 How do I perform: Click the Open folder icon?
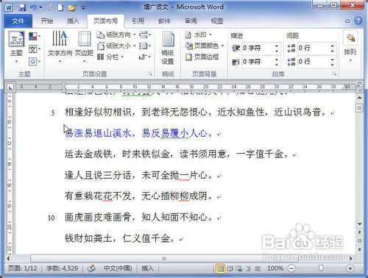pos(72,8)
